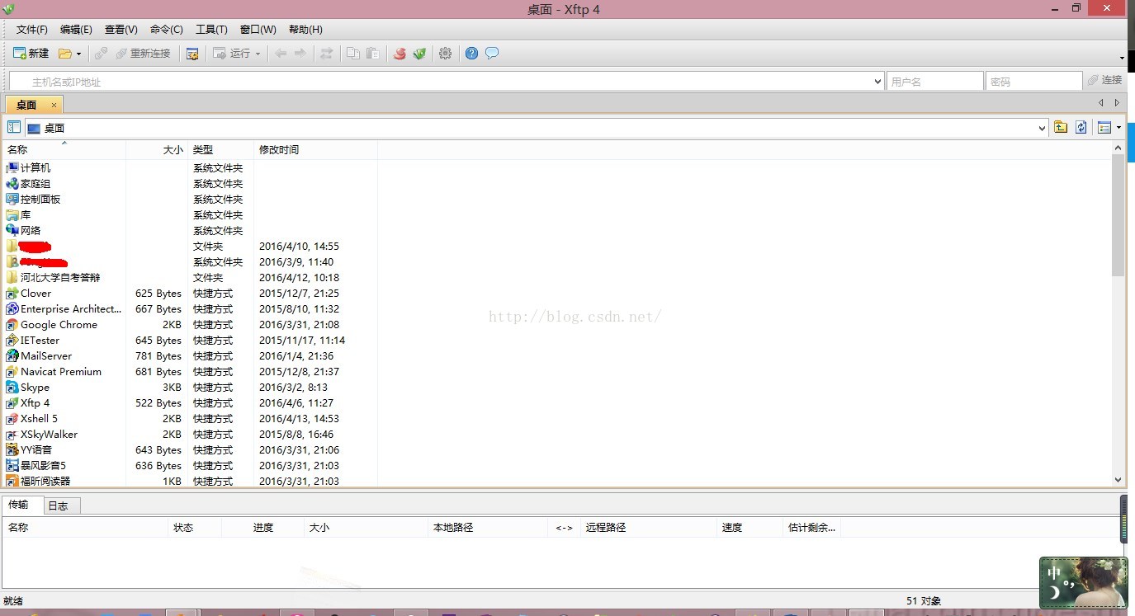Click the MailServer shortcut icon
Screen dimensions: 1135x616
(12, 355)
